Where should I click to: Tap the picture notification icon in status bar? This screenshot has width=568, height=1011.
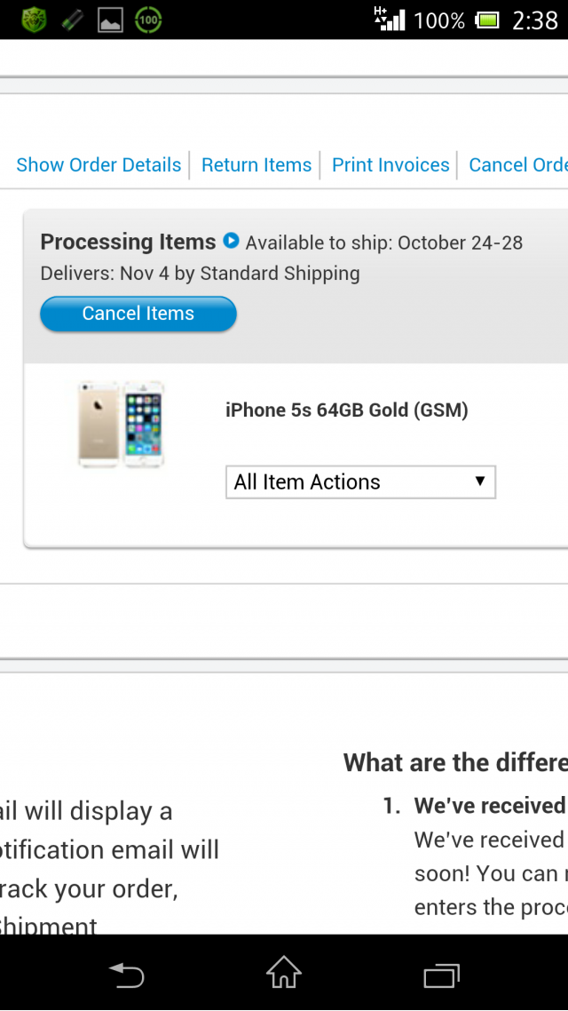(110, 20)
